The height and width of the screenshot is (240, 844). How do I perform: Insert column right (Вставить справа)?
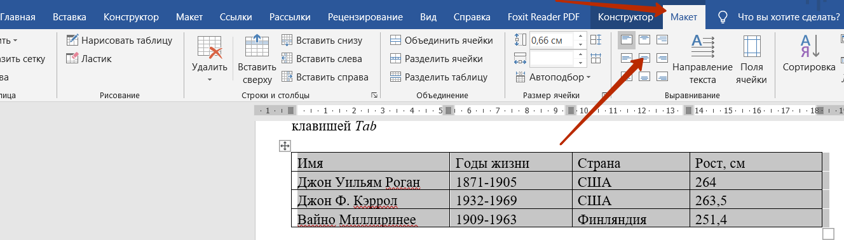(x=325, y=77)
